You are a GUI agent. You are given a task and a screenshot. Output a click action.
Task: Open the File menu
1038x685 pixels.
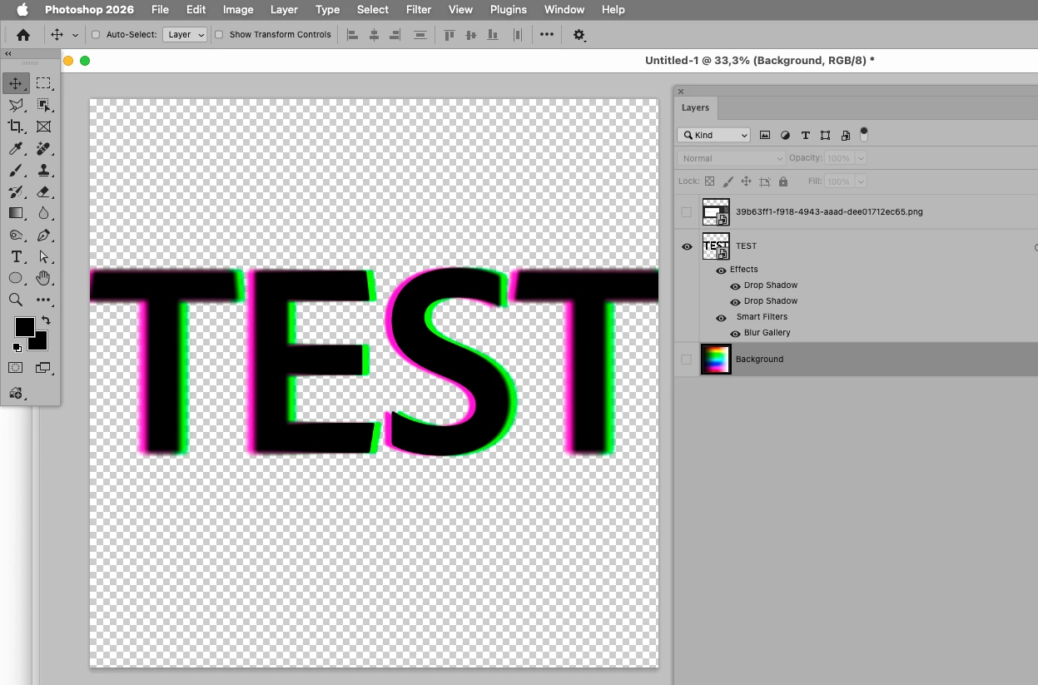coord(160,10)
